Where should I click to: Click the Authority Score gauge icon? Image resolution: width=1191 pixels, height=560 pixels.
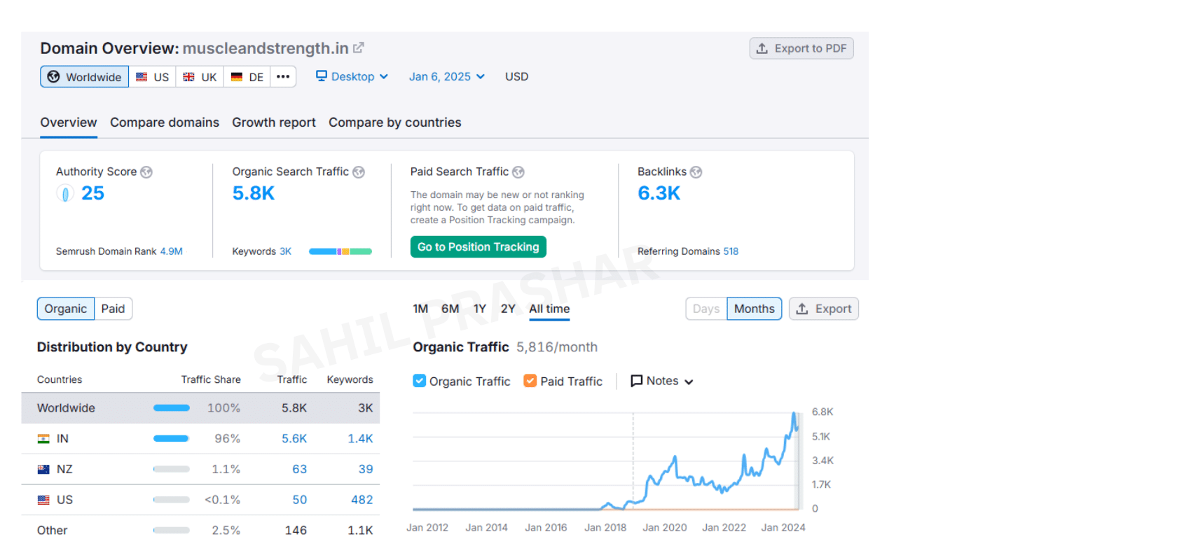click(x=65, y=193)
